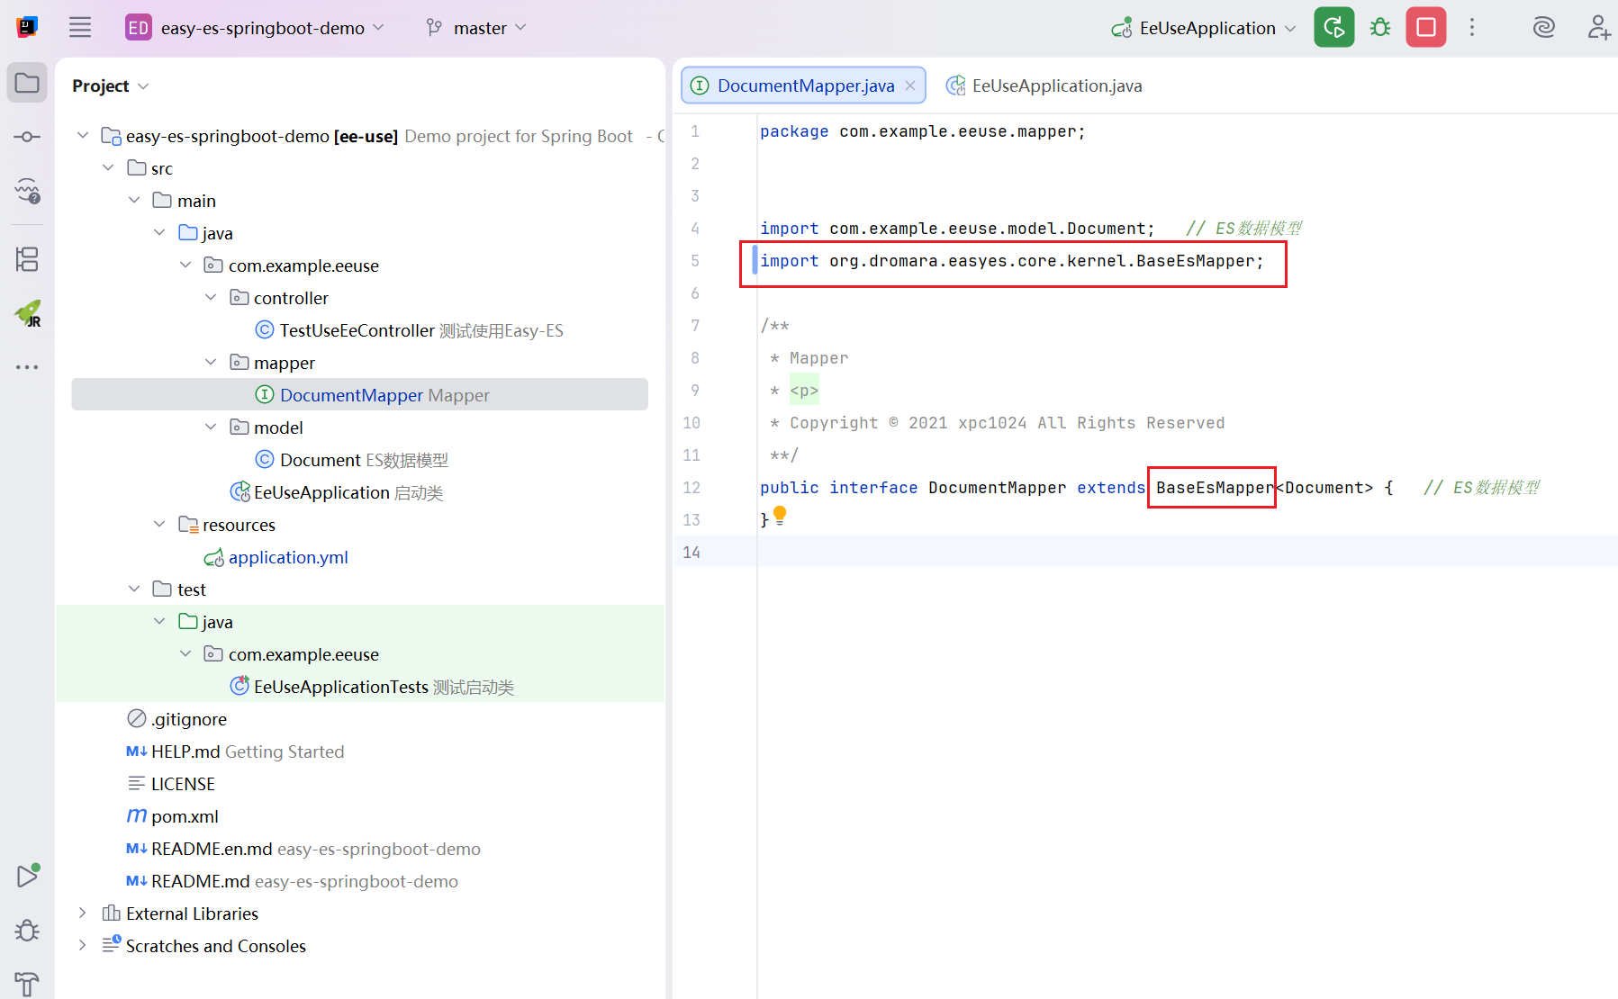Screen dimensions: 1618x999
Task: Open the Project tool window folder icon
Action: tap(27, 84)
